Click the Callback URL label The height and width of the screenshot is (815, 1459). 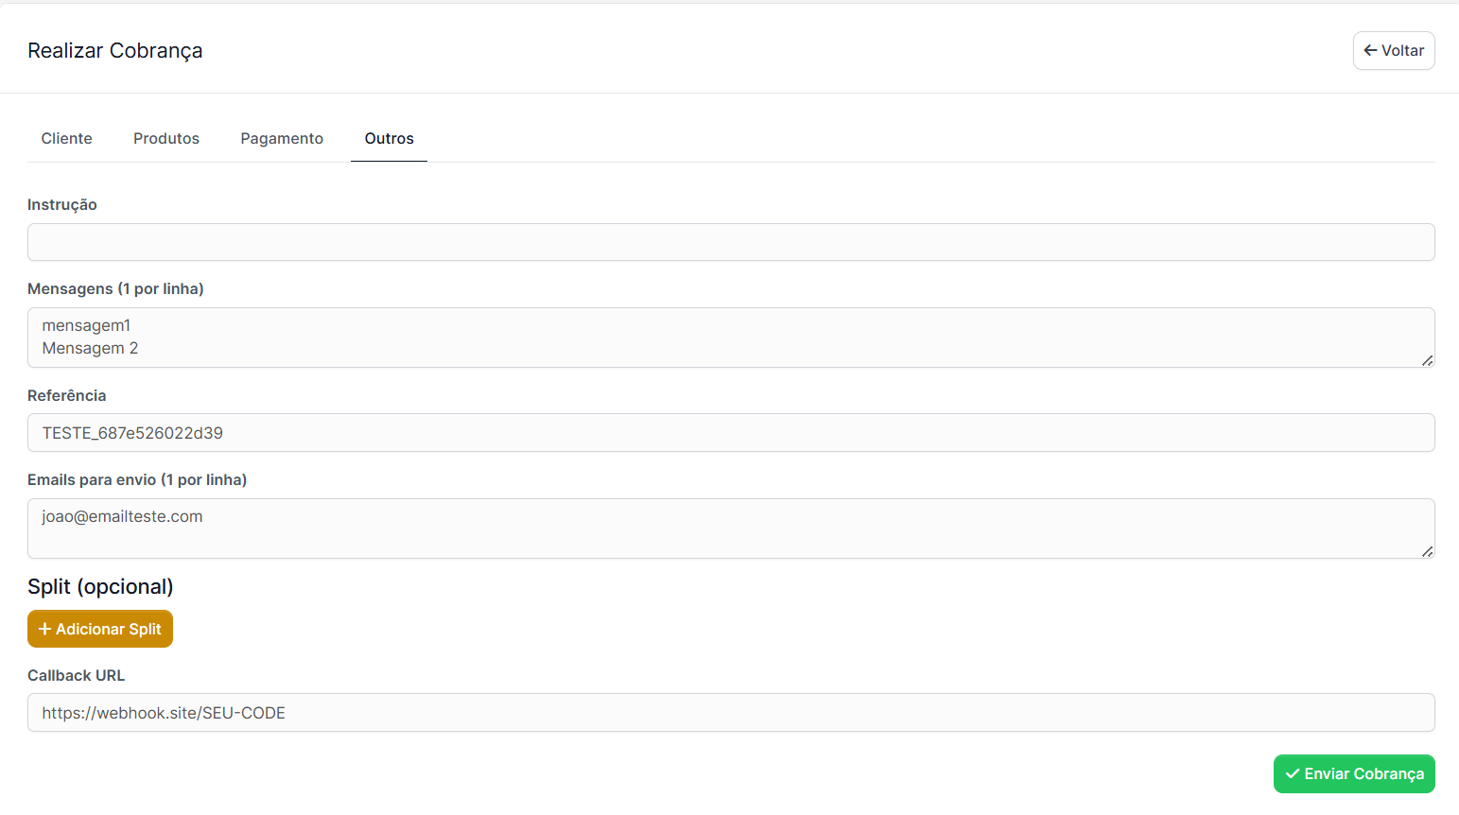[x=76, y=675]
